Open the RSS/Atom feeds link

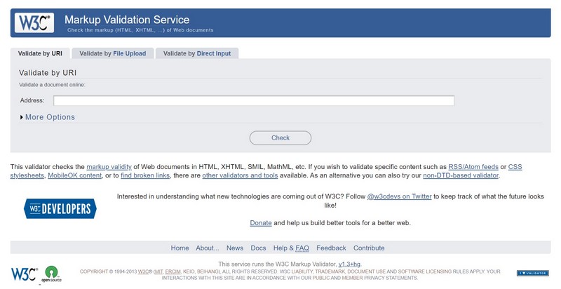coord(473,167)
